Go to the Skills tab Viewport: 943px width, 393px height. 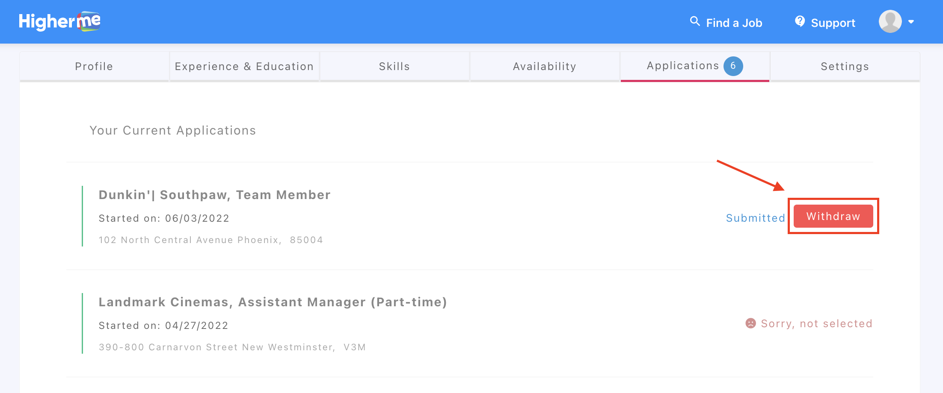(x=394, y=67)
